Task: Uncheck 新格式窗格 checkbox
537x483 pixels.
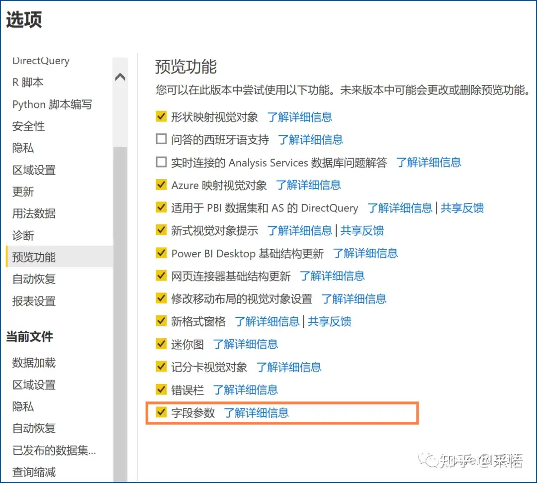Action: 161,321
